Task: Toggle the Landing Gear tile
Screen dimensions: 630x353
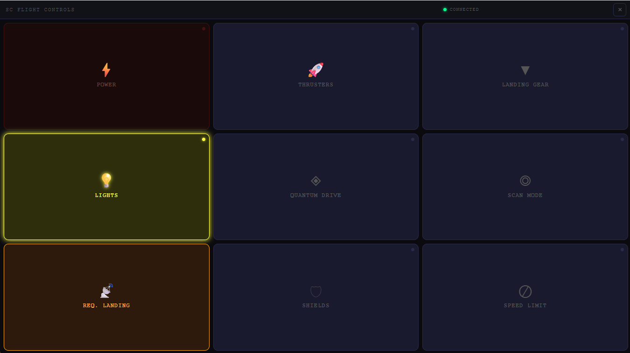Action: 525,76
